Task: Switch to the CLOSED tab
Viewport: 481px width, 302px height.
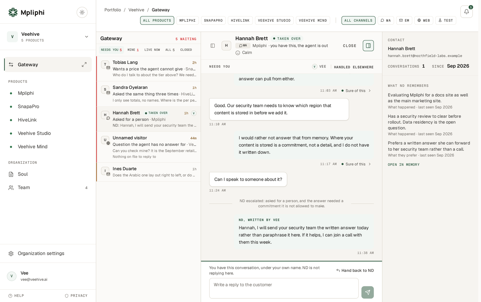Action: [186, 50]
